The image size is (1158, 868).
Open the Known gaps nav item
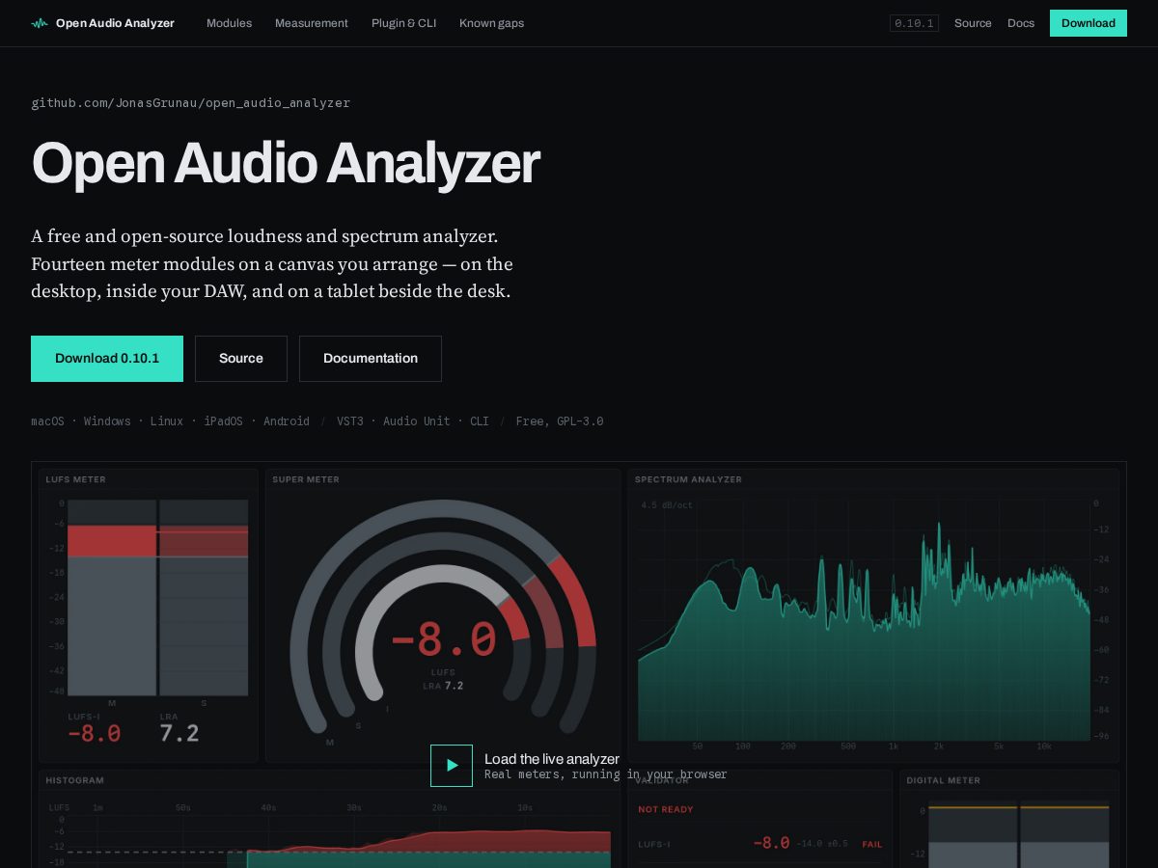(491, 23)
